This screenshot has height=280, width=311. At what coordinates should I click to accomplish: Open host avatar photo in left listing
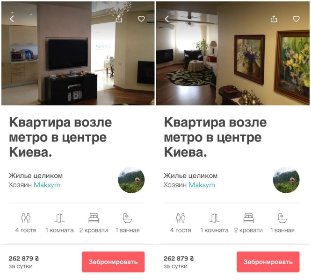coord(131,180)
